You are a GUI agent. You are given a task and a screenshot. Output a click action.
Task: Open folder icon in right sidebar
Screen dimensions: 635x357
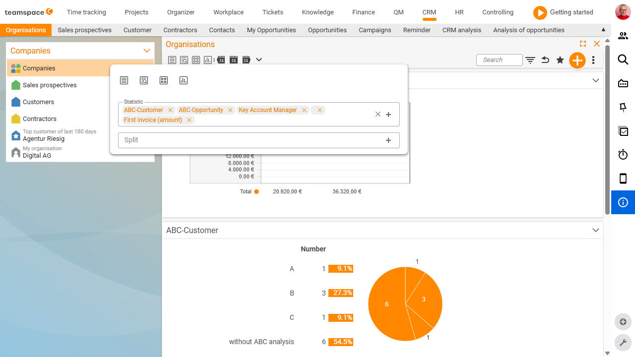pos(623,83)
